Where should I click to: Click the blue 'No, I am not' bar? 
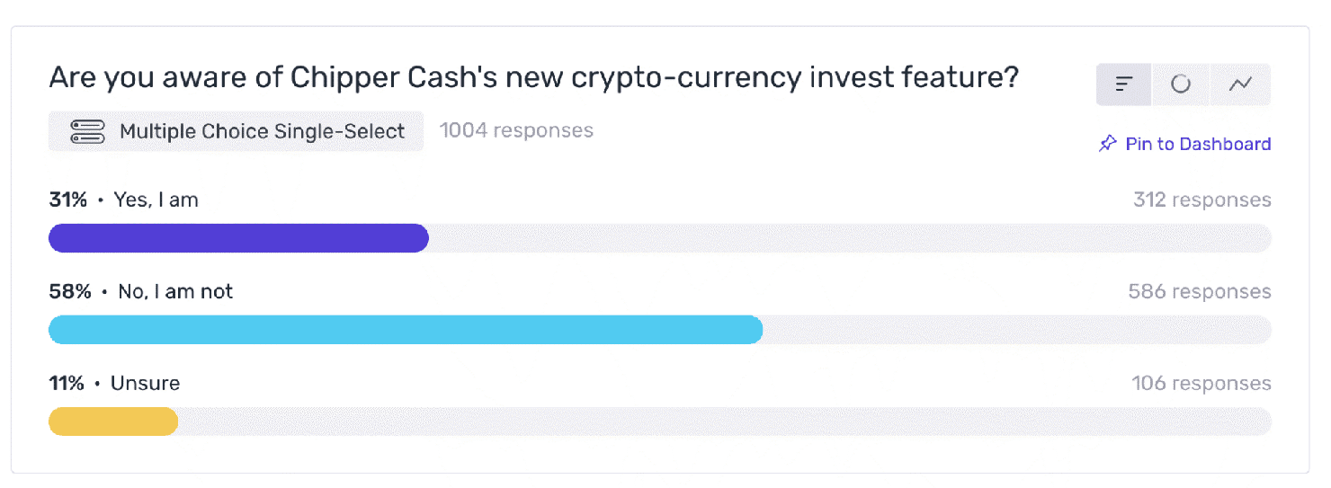(x=406, y=330)
